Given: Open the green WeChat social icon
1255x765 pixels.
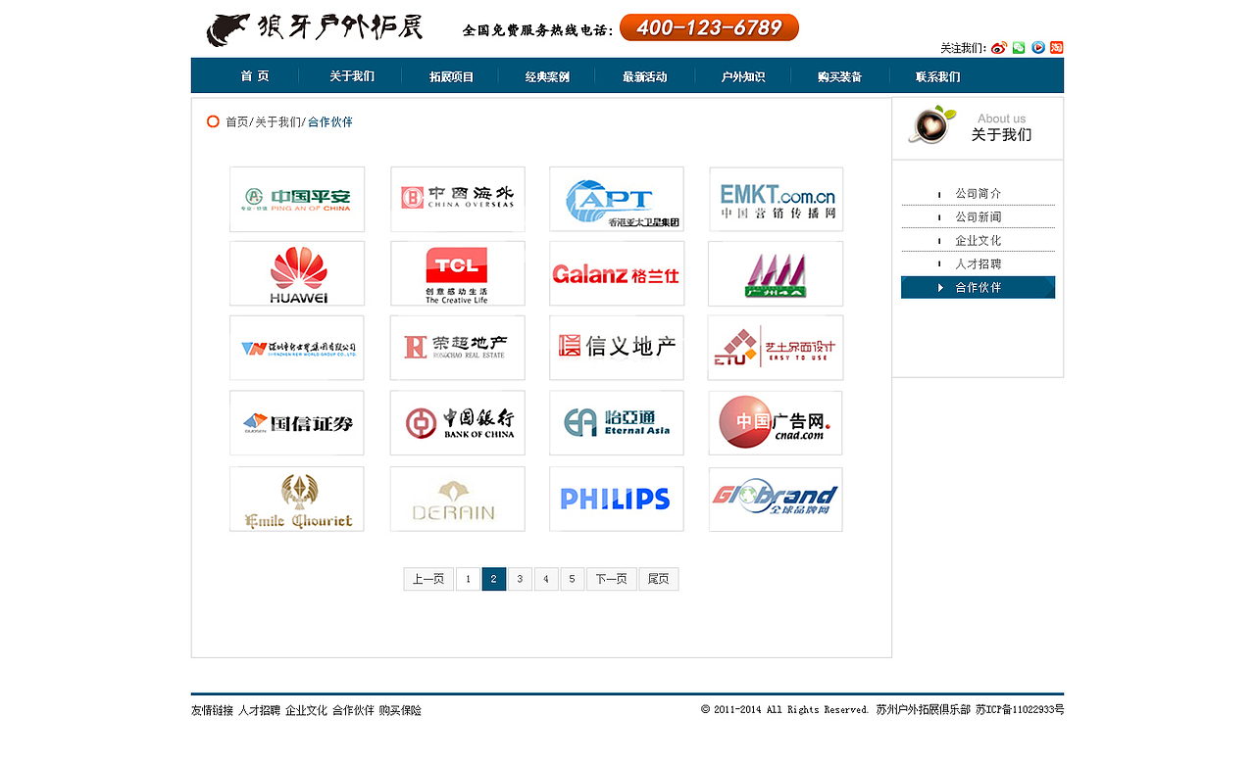Looking at the screenshot, I should pos(1019,48).
